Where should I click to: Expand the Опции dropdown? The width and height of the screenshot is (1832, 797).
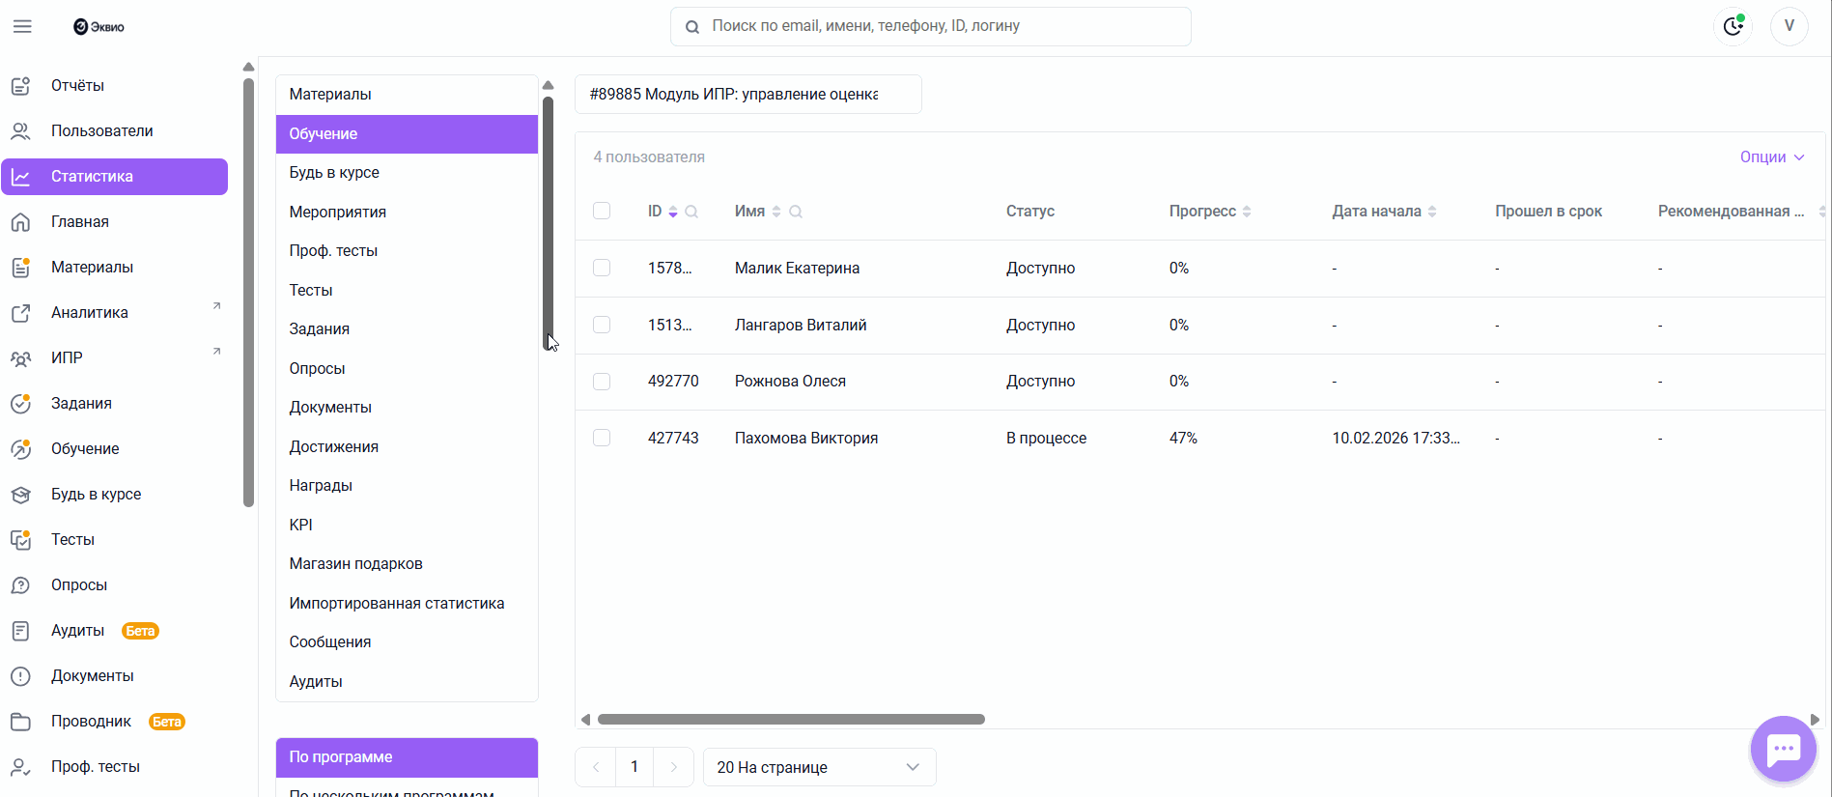coord(1771,157)
